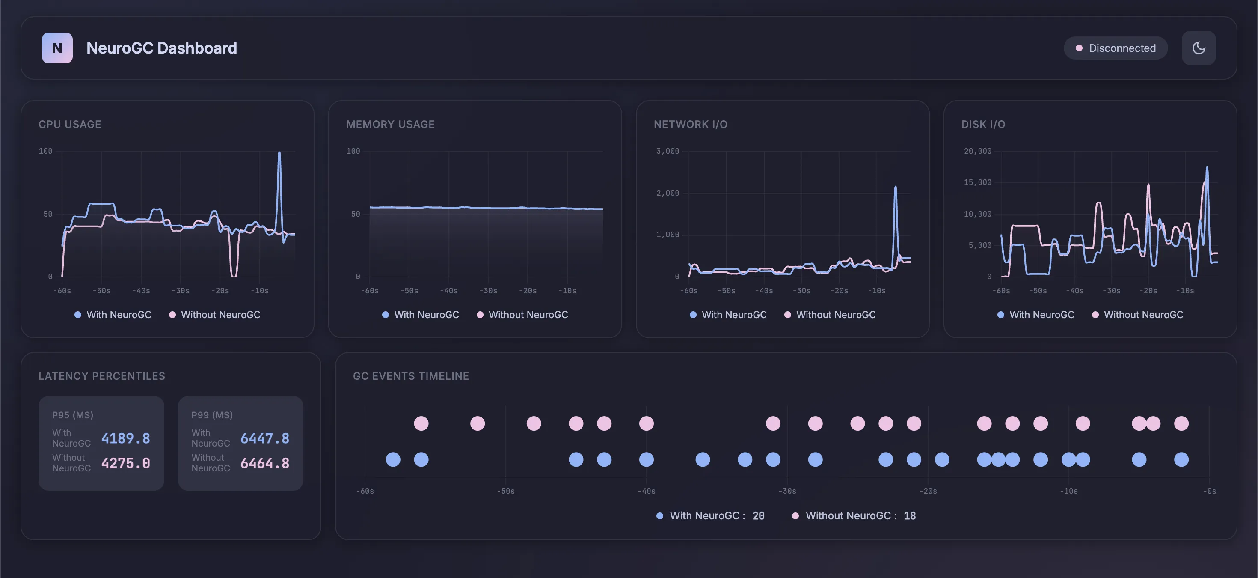Click the Disconnected status badge
Viewport: 1258px width, 578px height.
[1116, 48]
